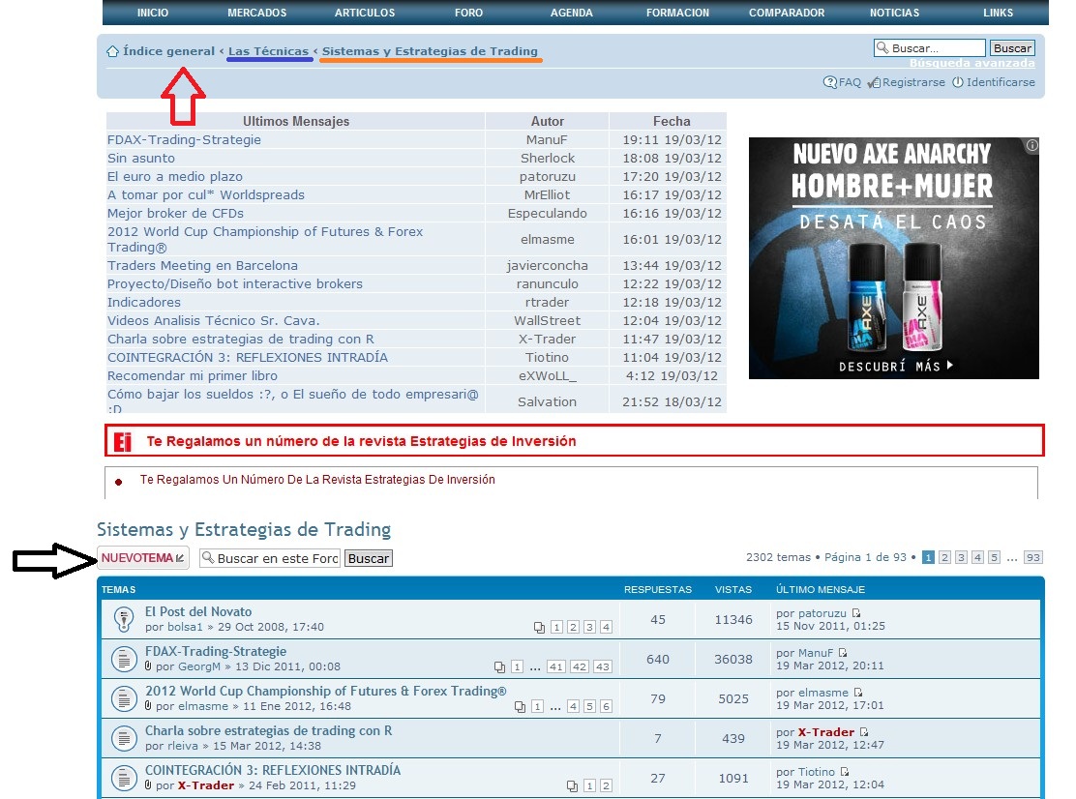Click the topic icon for COINTEGRACIÓN 3 row
The height and width of the screenshot is (799, 1076).
pyautogui.click(x=124, y=779)
